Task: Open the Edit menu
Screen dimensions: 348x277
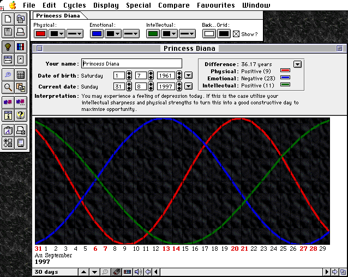Action: coord(49,5)
